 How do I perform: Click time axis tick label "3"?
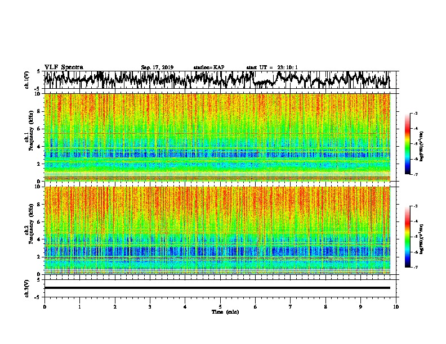tap(150, 306)
